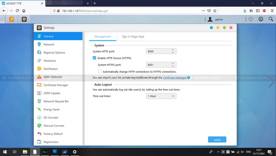Select AS1002T-777E browser tab

(22, 3)
